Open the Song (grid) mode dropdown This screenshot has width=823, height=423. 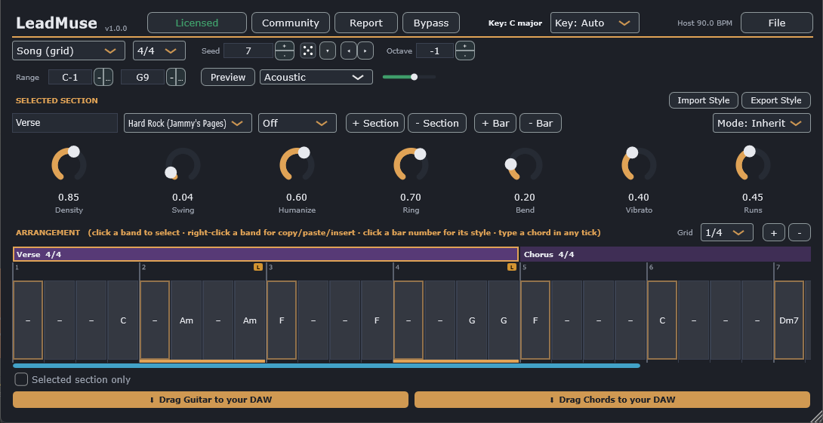69,51
